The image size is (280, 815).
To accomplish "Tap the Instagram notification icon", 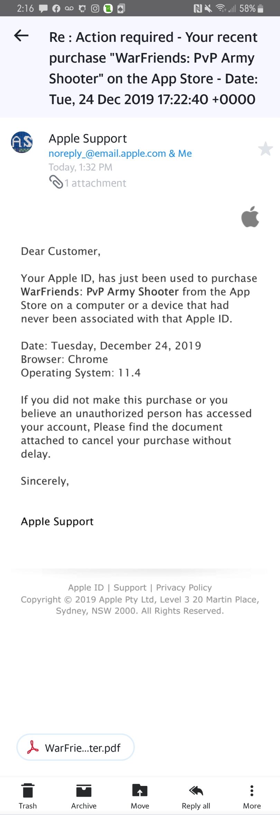I will pyautogui.click(x=95, y=8).
